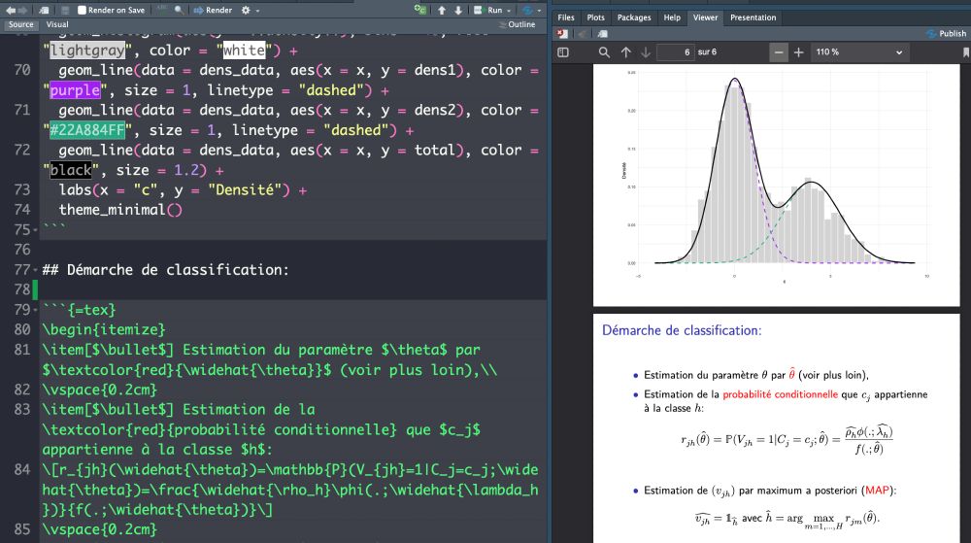Click the "black" color highlight in code

point(71,170)
